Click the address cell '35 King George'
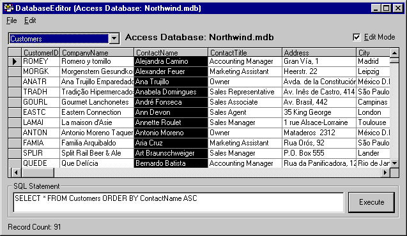This screenshot has width=407, height=236. (319, 112)
